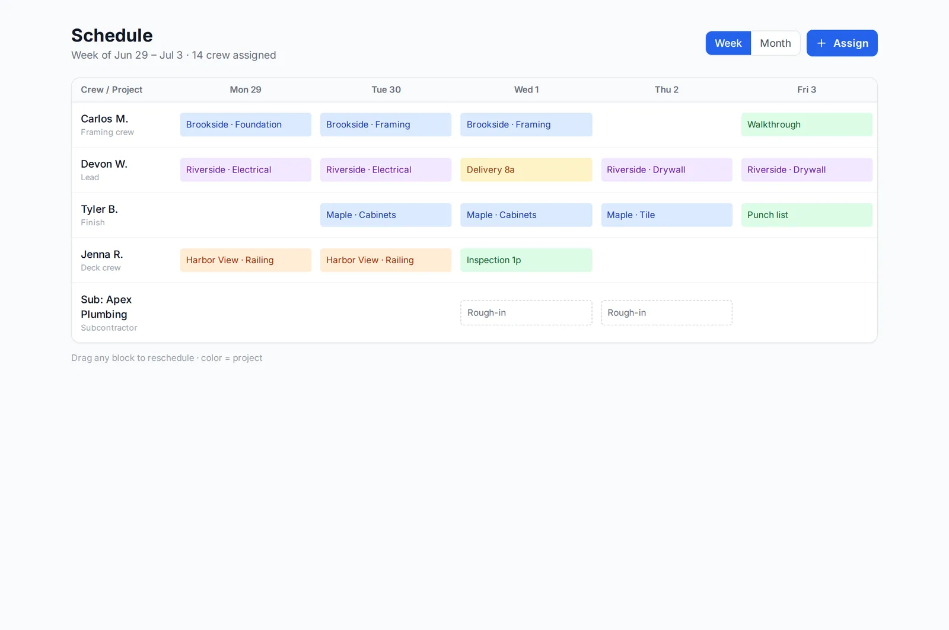This screenshot has height=630, width=949.
Task: Select crew member Devon W.
Action: click(104, 164)
